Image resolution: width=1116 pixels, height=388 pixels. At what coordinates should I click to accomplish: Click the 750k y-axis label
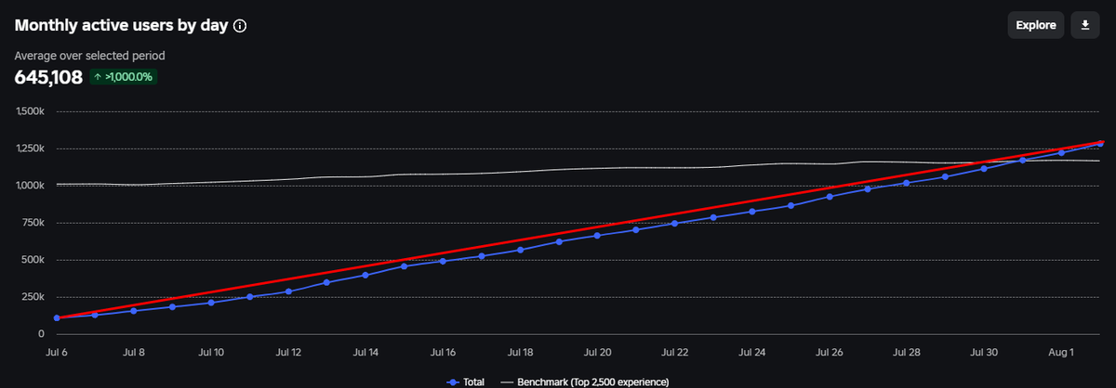[x=35, y=223]
